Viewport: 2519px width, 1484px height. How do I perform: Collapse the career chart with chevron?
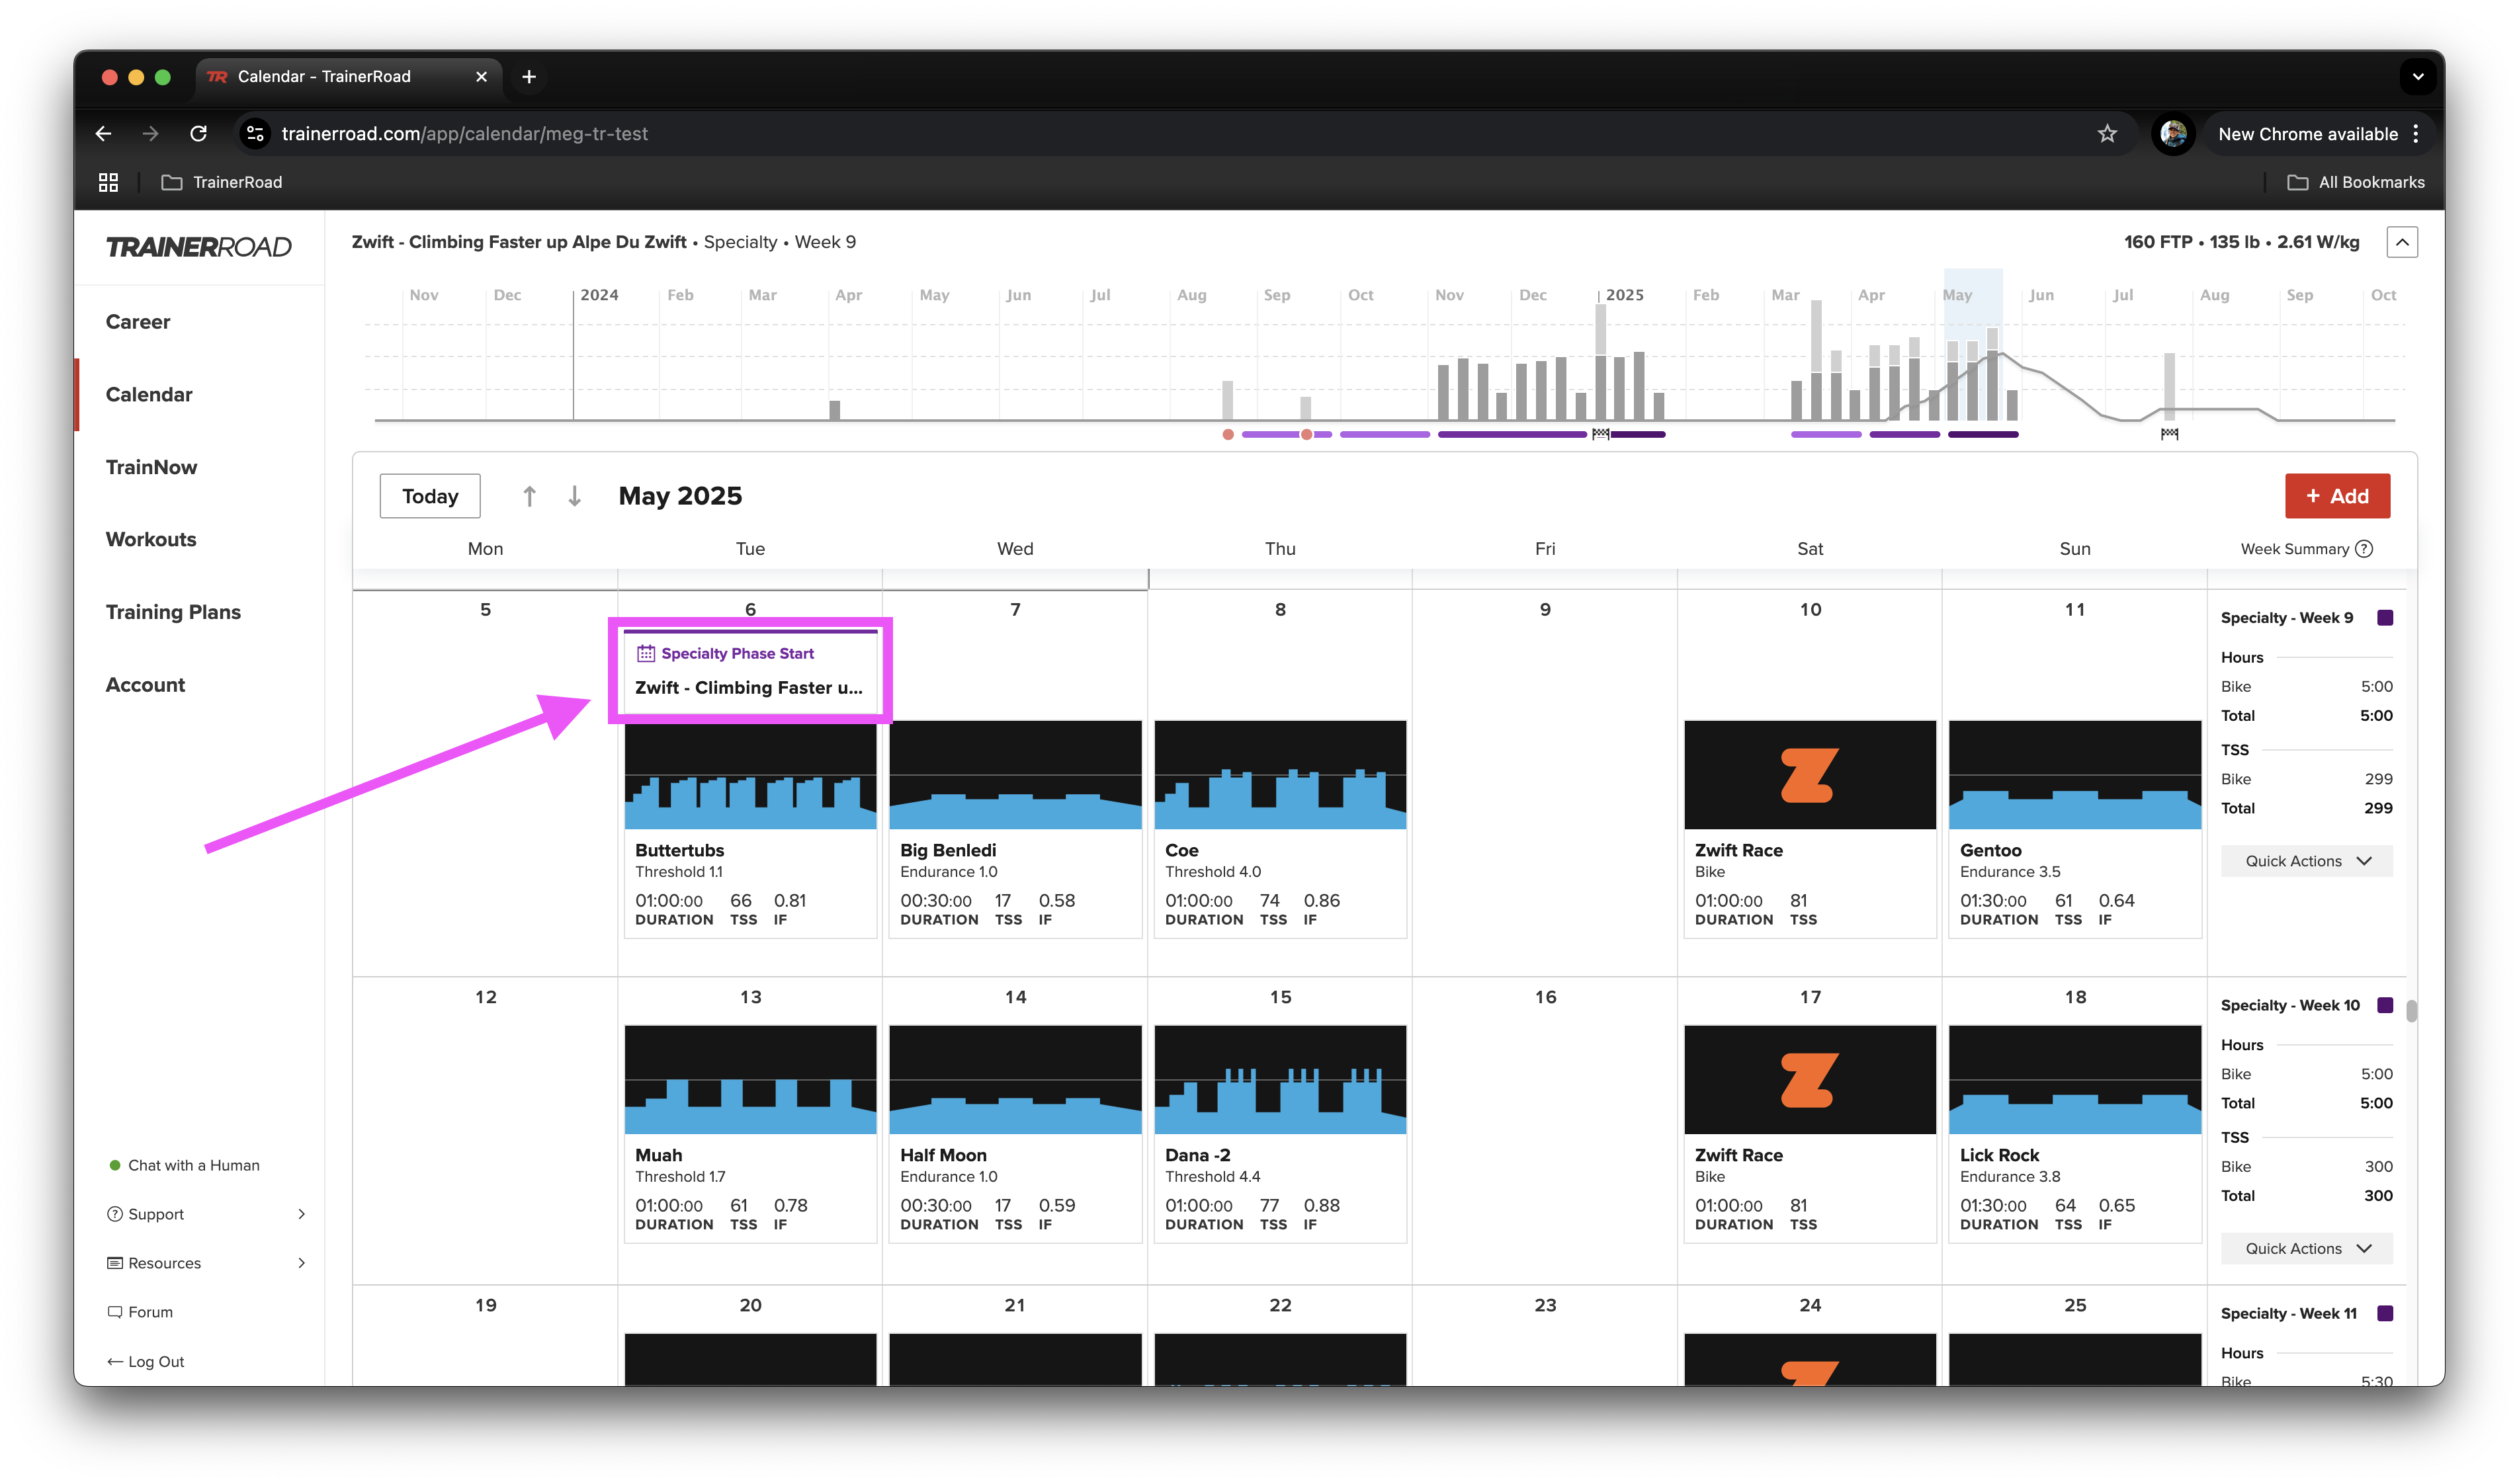coord(2401,242)
